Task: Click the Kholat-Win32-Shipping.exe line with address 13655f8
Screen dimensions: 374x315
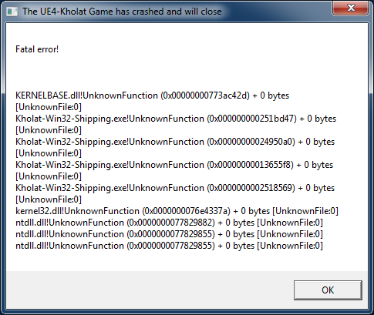Action: point(174,165)
